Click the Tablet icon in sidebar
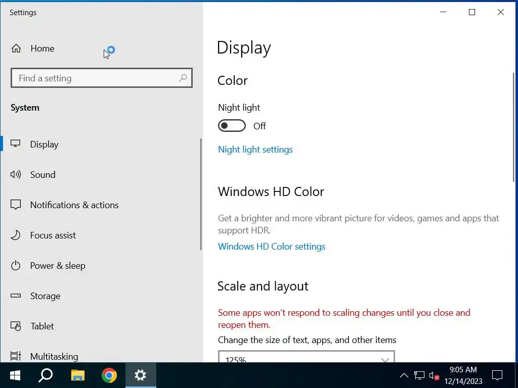 click(16, 326)
